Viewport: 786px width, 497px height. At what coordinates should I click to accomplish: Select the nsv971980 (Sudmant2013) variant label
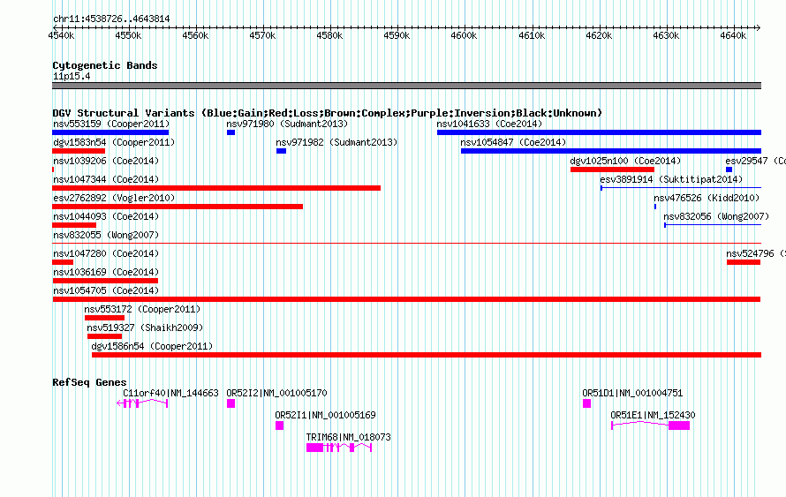click(x=287, y=124)
